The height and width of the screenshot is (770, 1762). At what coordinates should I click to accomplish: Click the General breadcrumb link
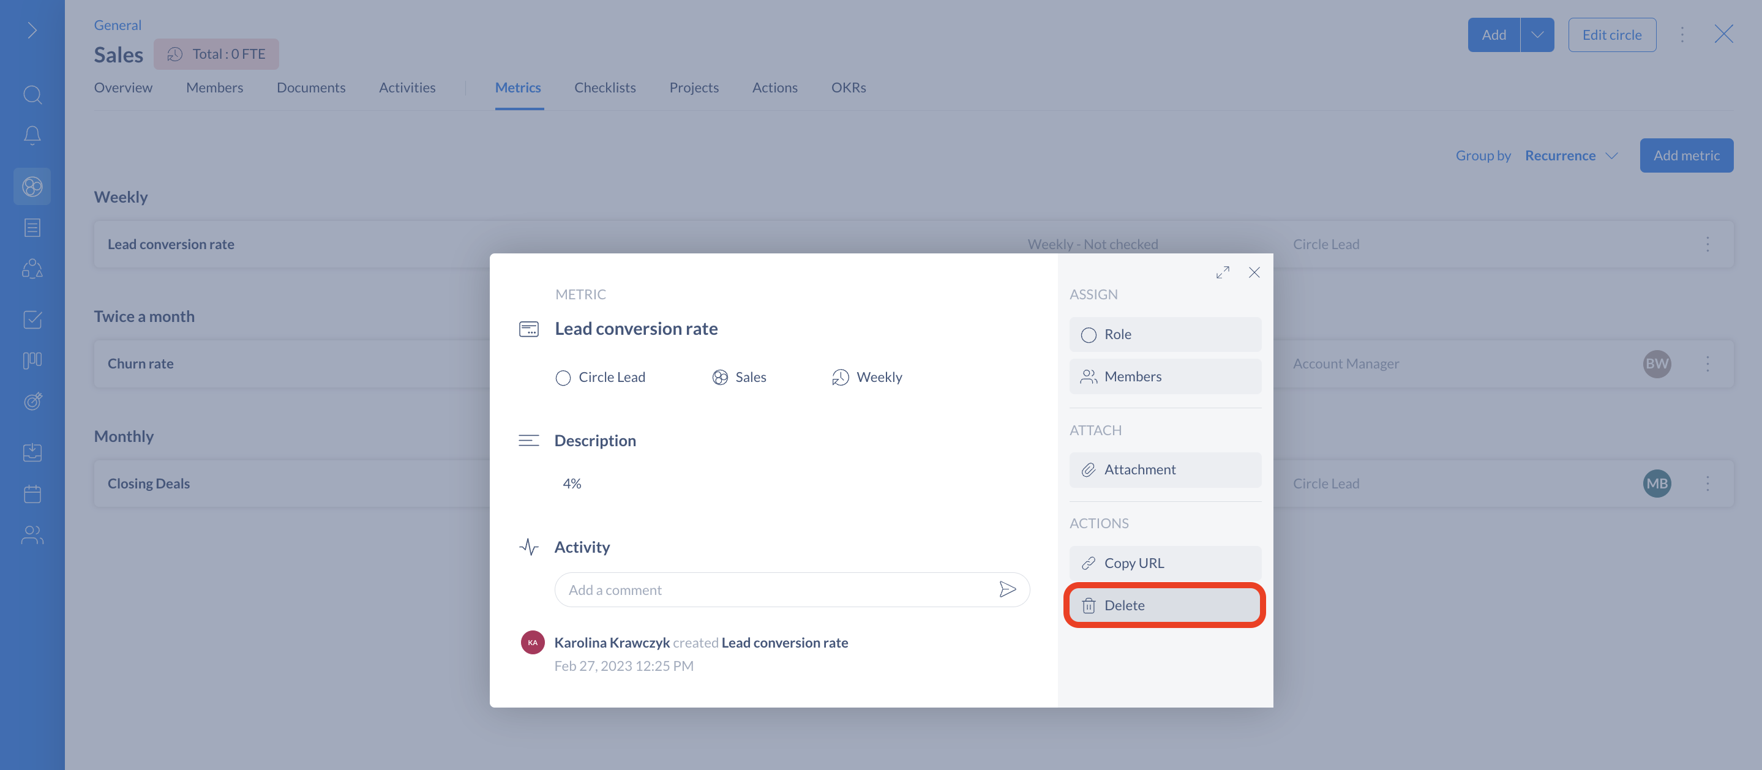point(118,24)
